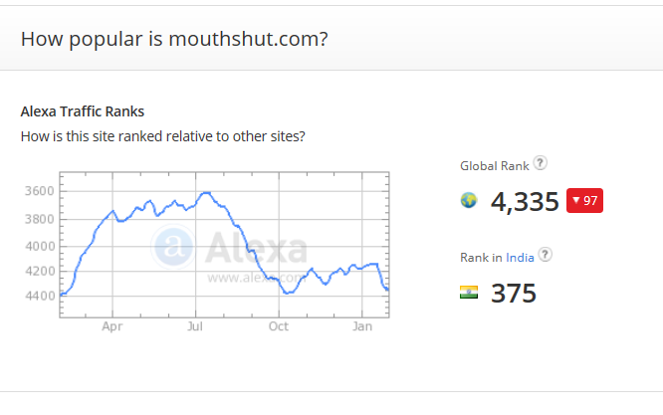Click the India flag icon
This screenshot has height=415, width=663.
[x=469, y=293]
